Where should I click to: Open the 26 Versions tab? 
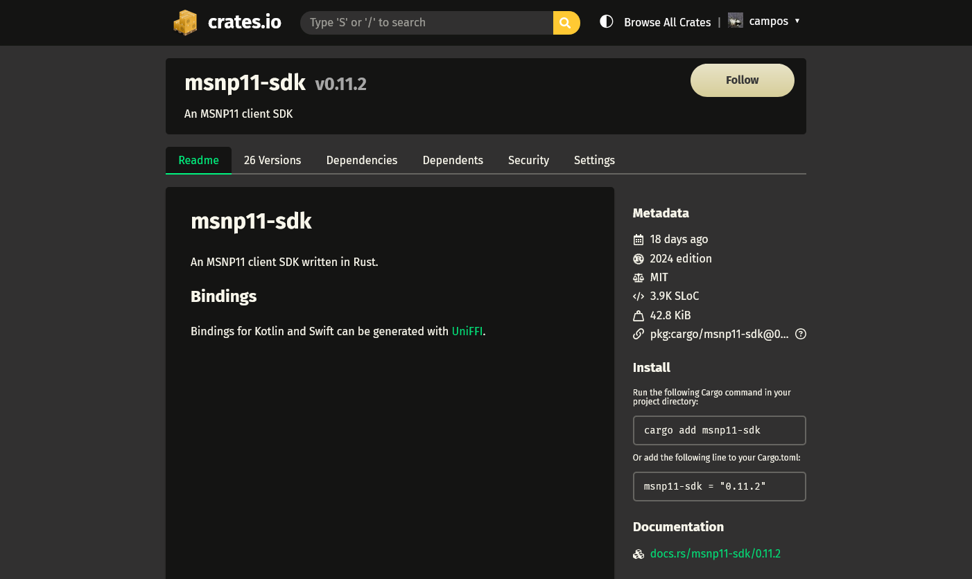pyautogui.click(x=272, y=160)
